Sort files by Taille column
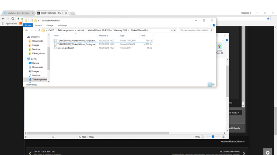The image size is (277, 155). coord(146,36)
